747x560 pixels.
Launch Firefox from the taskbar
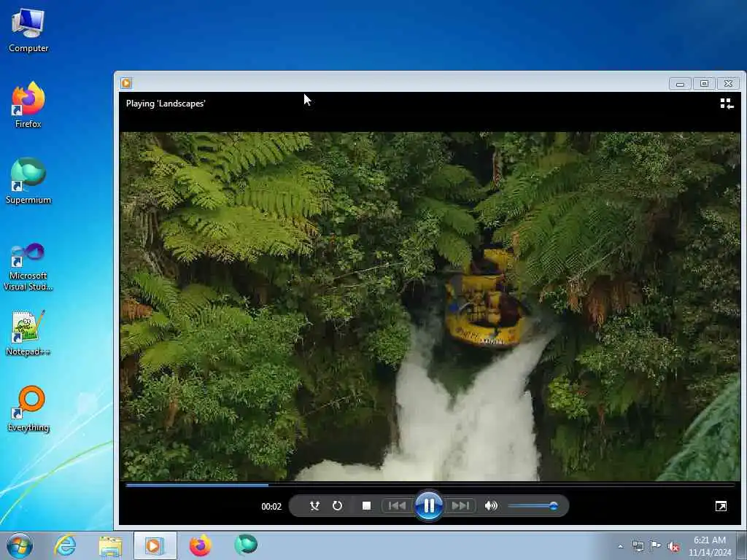click(x=200, y=545)
